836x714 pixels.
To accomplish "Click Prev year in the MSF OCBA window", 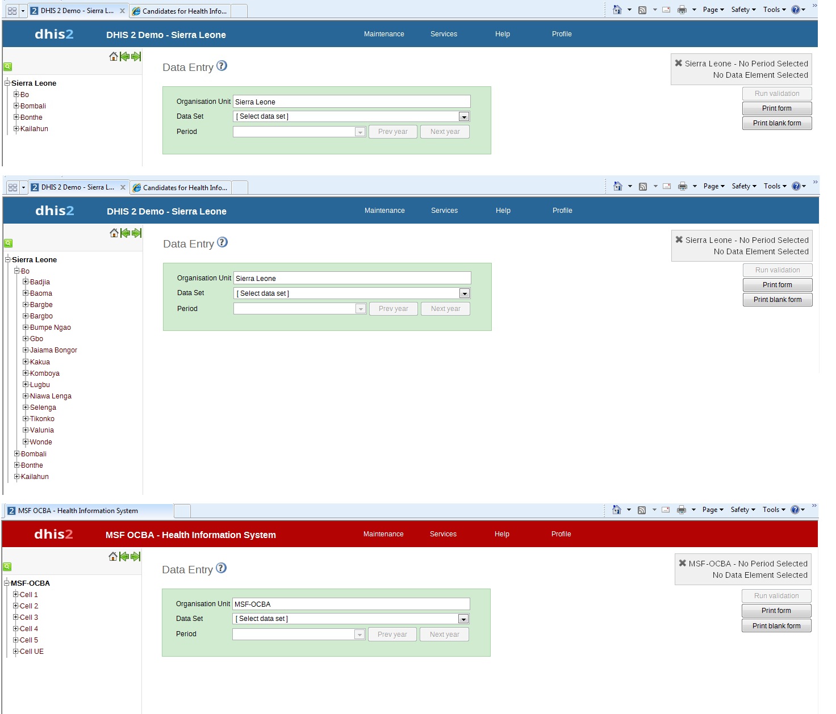I will point(392,635).
